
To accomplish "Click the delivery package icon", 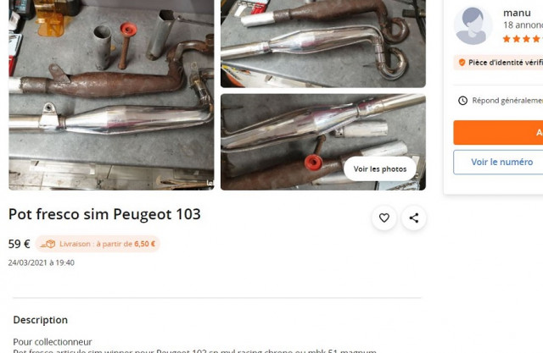I will pyautogui.click(x=48, y=244).
